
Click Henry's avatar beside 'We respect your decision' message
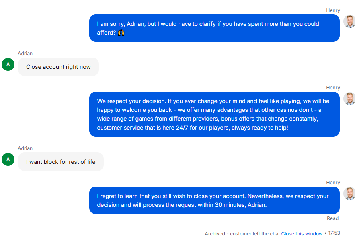(x=349, y=99)
